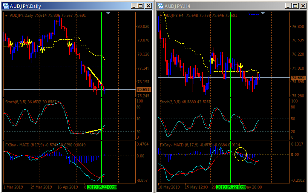Click the green 2019.05.22 date label in the Daily window
The height and width of the screenshot is (193, 308).
(x=102, y=187)
